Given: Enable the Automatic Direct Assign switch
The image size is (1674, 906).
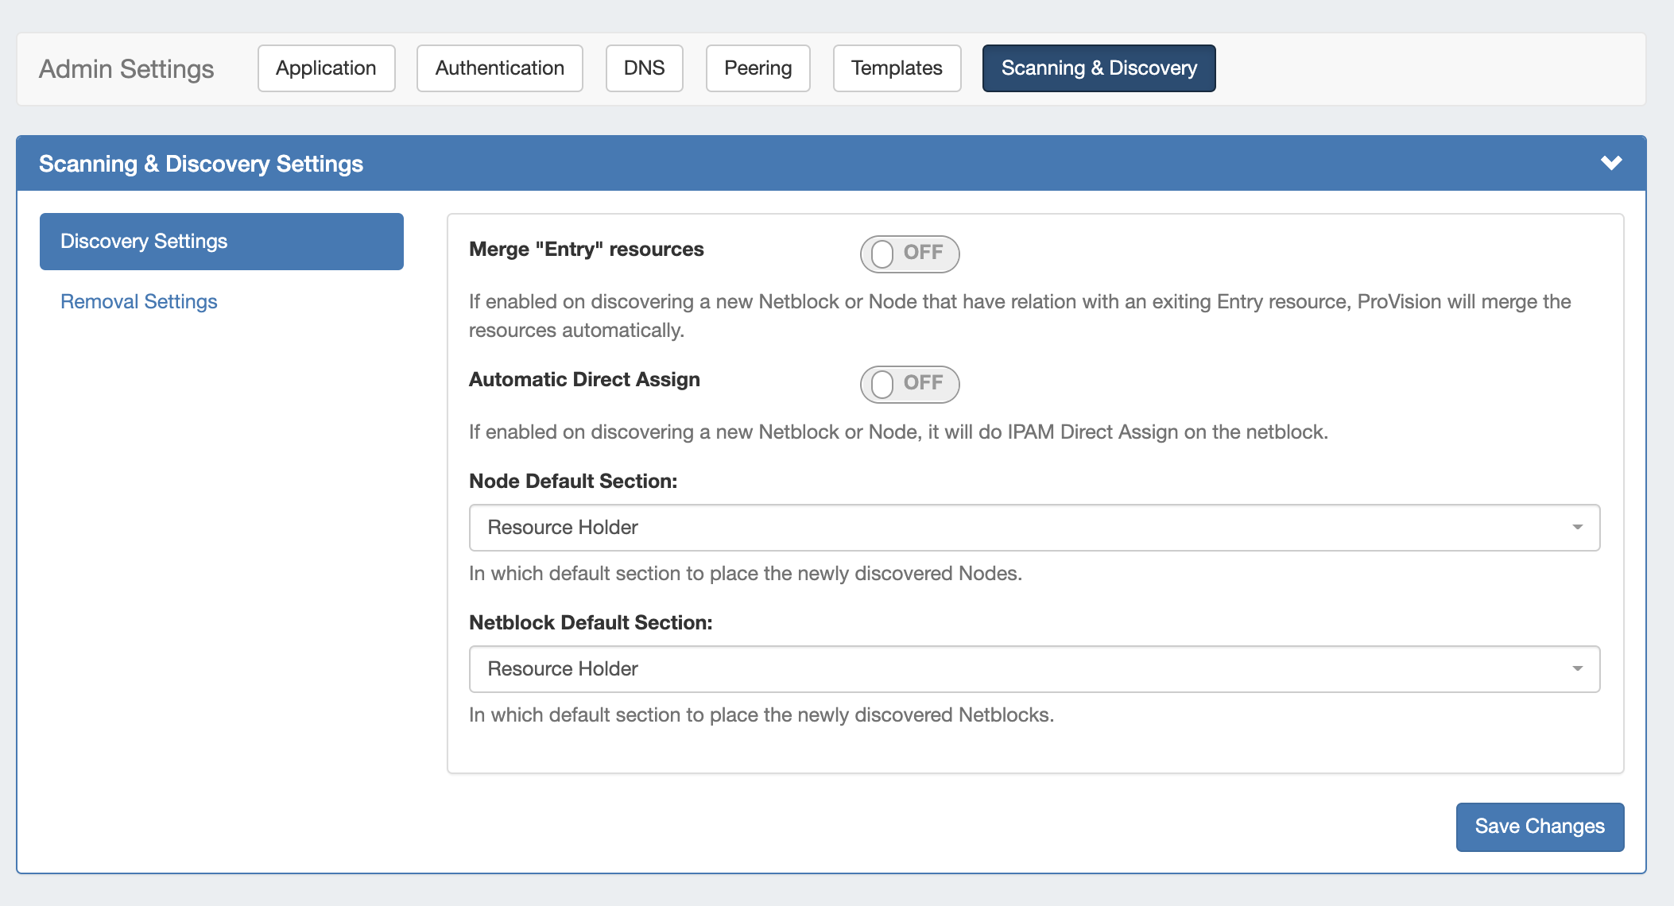Looking at the screenshot, I should click(x=909, y=384).
